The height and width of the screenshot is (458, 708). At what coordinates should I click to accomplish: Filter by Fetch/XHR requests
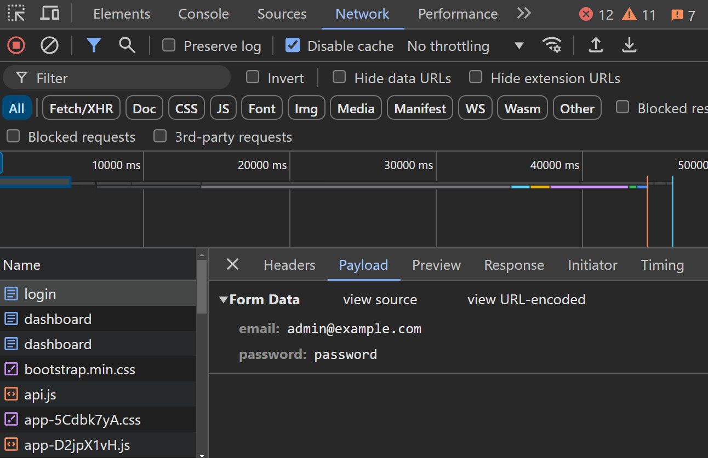tap(81, 108)
